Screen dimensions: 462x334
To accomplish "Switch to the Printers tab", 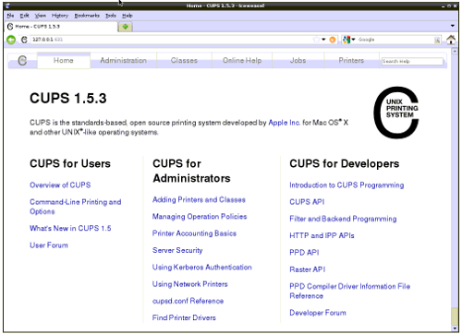I will 351,60.
